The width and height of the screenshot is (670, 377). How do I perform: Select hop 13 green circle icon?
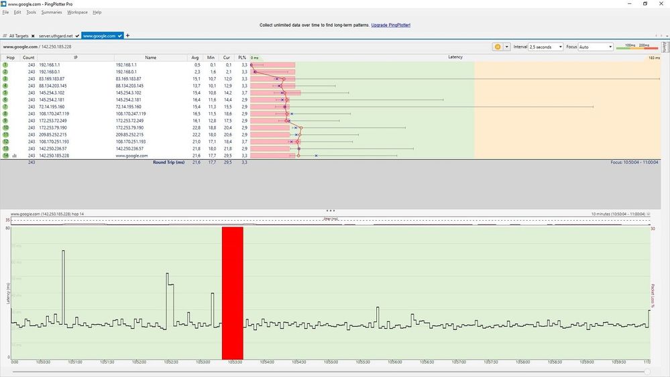coord(5,149)
